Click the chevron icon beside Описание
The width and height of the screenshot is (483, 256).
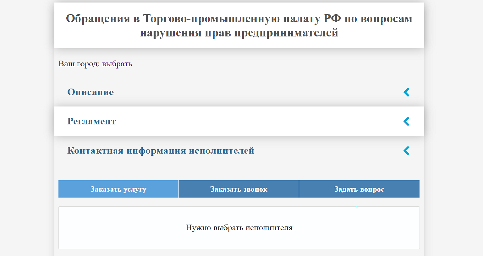[406, 92]
